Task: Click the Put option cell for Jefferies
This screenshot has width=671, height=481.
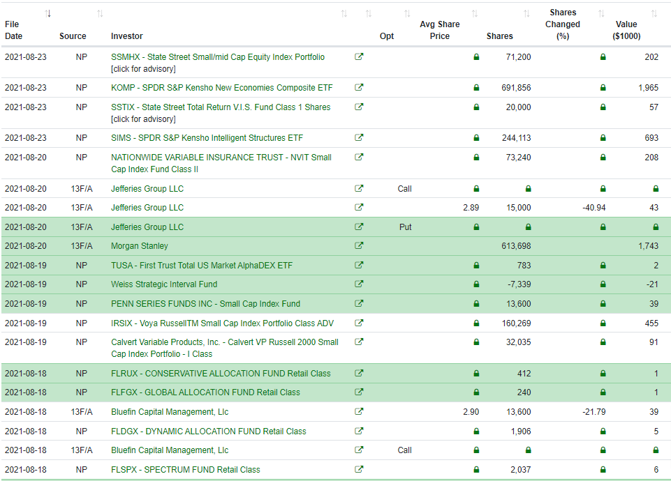Action: click(x=405, y=227)
